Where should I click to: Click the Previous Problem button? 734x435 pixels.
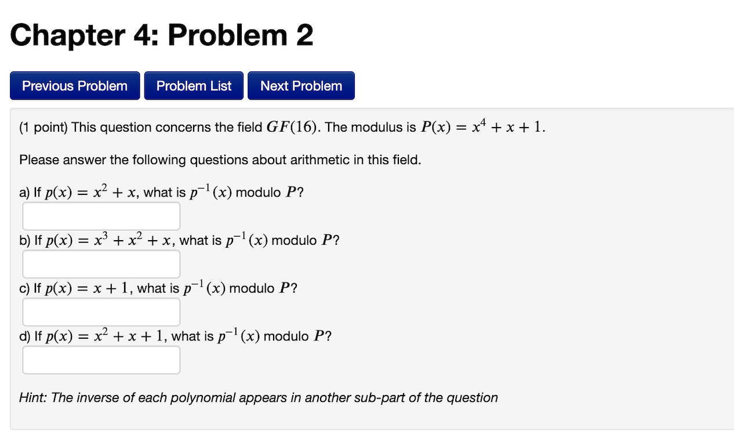coord(74,85)
